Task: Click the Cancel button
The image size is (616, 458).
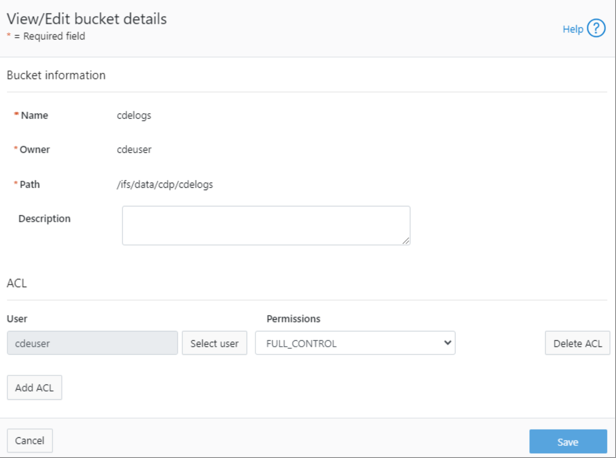Action: [30, 441]
